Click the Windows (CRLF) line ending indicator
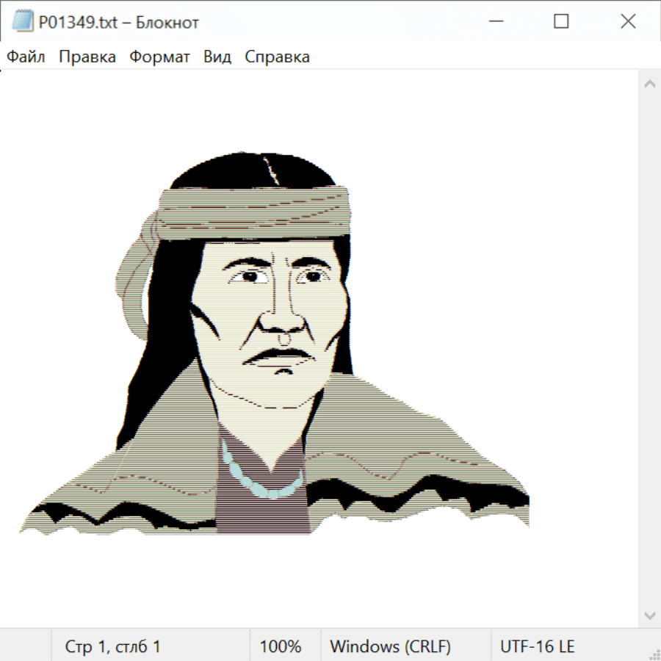This screenshot has width=661, height=661. point(390,647)
